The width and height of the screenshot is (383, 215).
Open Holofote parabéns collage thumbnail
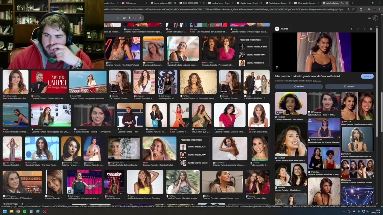click(x=357, y=169)
